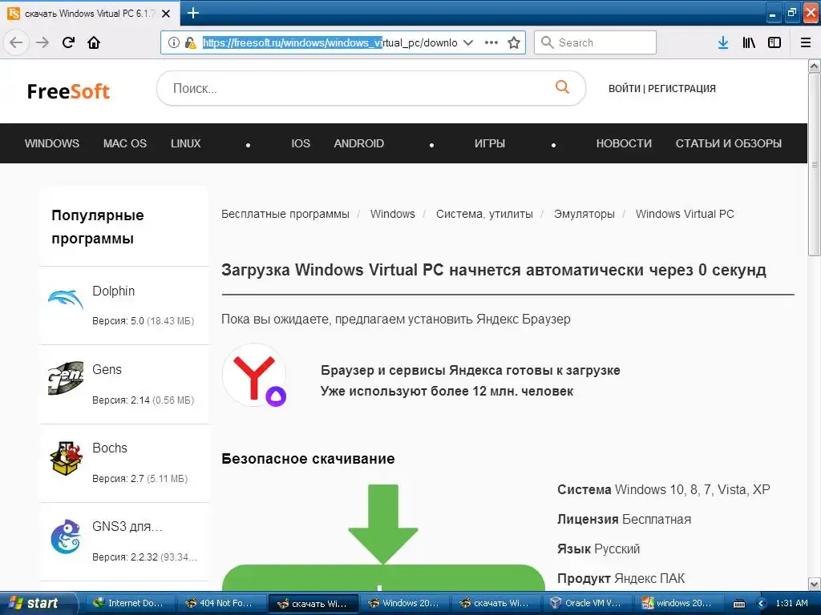Open the address bar history dropdown

[x=468, y=42]
